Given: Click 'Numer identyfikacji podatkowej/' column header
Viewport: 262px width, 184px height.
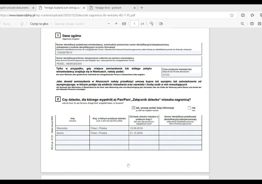Looking at the screenshot, I should coord(180,118).
